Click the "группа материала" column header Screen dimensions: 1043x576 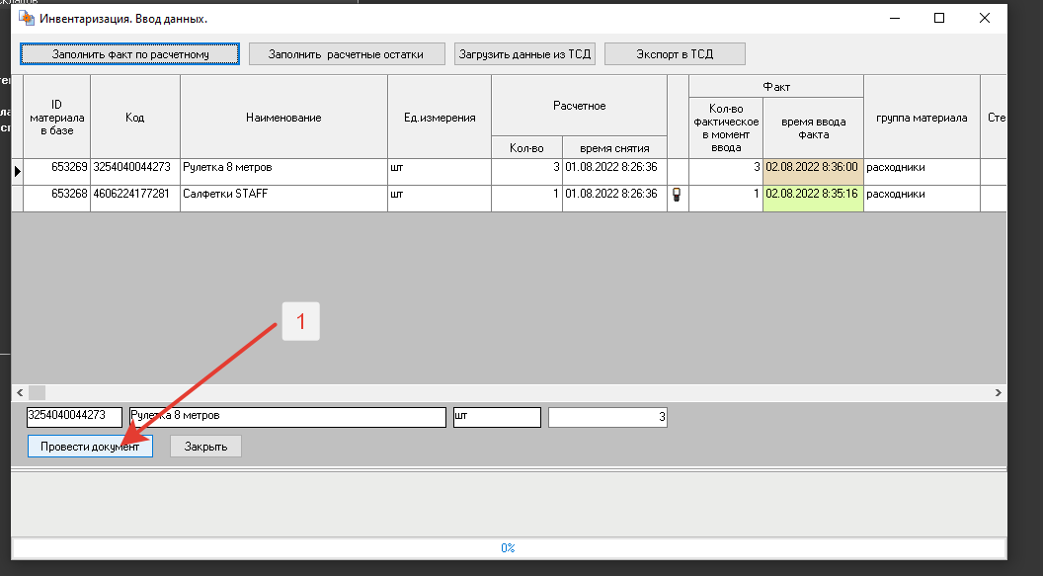click(x=921, y=118)
